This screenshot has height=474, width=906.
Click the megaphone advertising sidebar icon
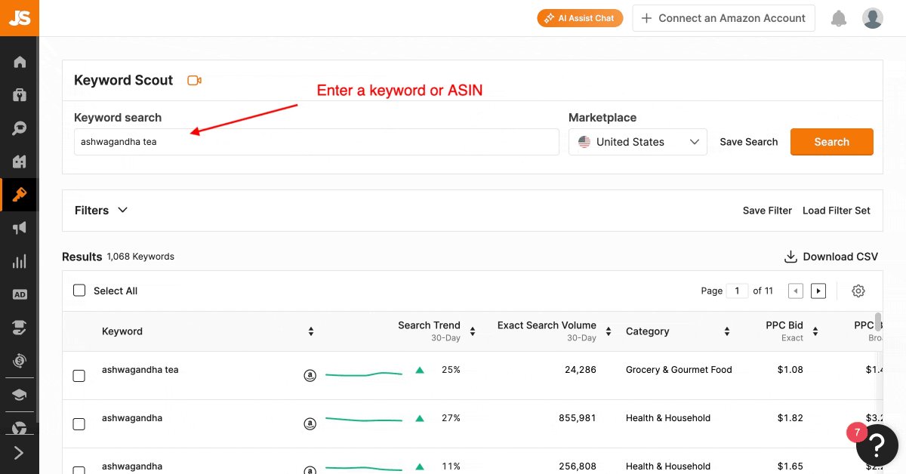coord(20,228)
